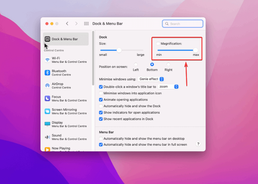Viewport: 258px width, 184px height.
Task: Open the Genie effect dropdown
Action: pos(151,79)
